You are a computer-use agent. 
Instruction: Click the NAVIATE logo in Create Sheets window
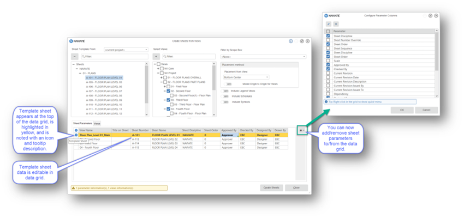[x=77, y=41]
